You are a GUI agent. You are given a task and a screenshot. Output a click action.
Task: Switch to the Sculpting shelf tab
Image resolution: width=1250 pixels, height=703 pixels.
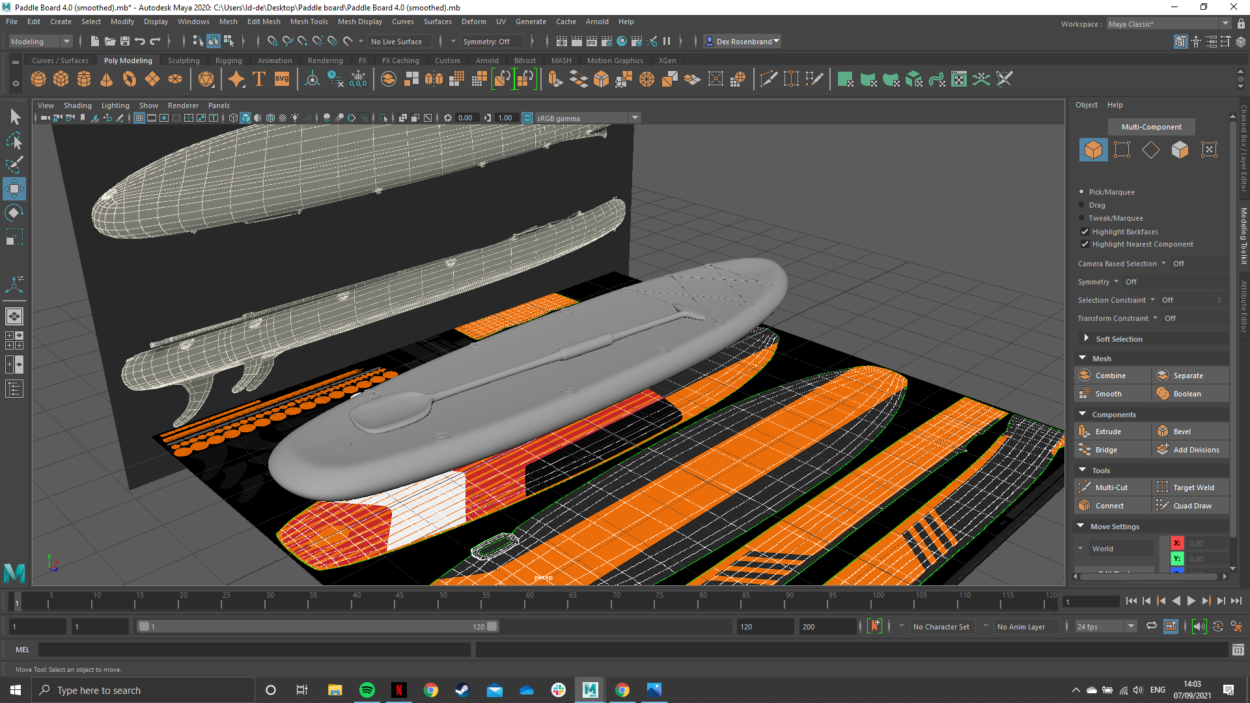[x=184, y=61]
